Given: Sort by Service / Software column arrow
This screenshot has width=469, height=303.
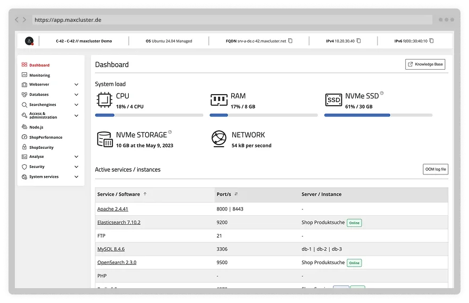Looking at the screenshot, I should point(145,194).
